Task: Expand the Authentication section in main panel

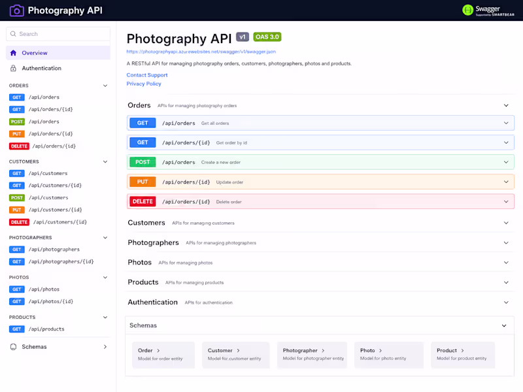Action: (x=320, y=302)
